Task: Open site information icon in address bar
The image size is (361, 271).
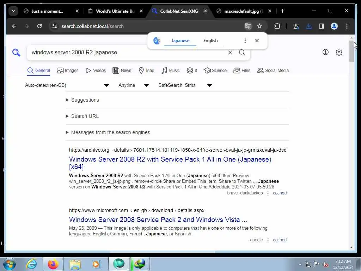Action: [x=55, y=26]
